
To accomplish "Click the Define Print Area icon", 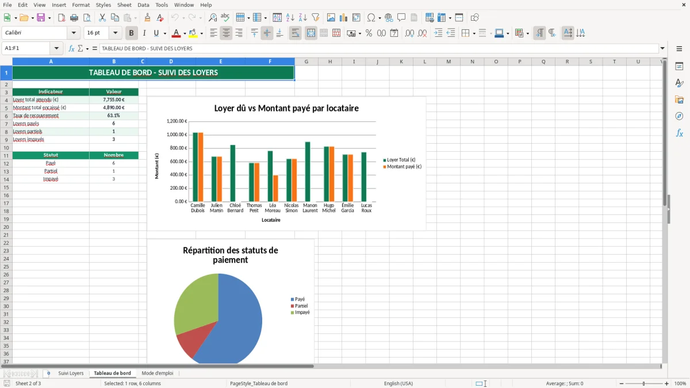I will [x=430, y=18].
